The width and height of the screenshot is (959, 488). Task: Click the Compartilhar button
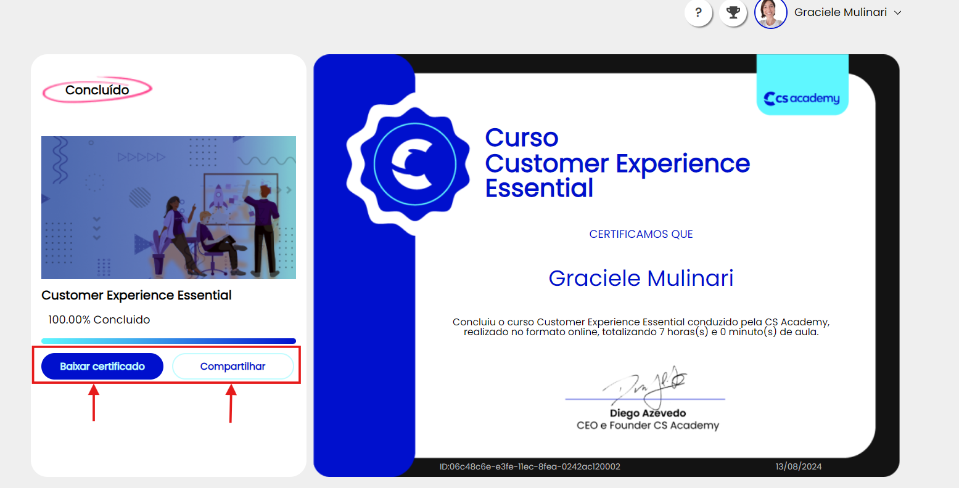tap(233, 366)
